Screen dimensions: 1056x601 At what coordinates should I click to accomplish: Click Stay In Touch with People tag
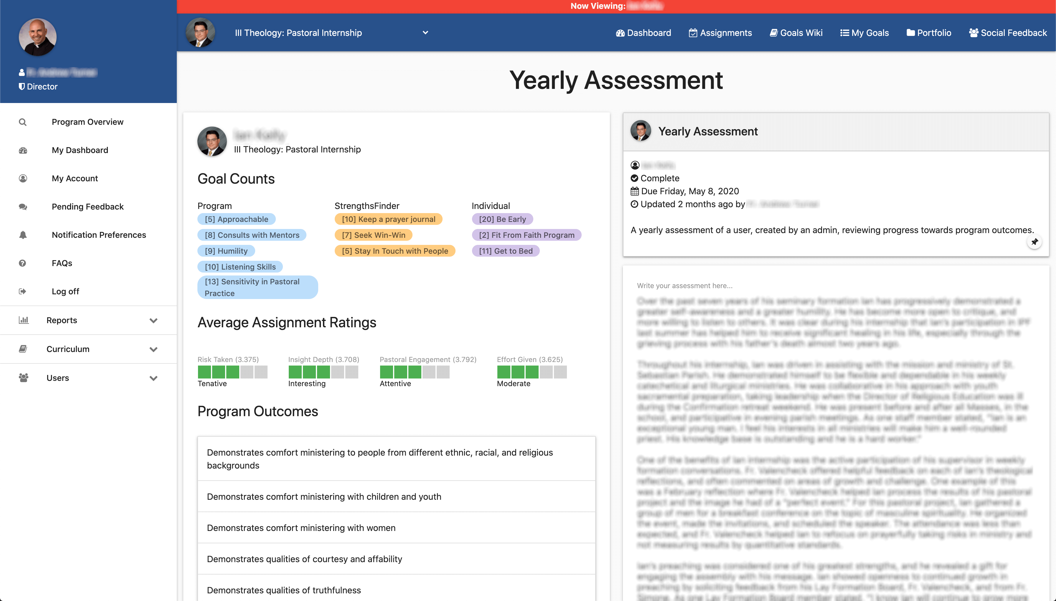(395, 251)
